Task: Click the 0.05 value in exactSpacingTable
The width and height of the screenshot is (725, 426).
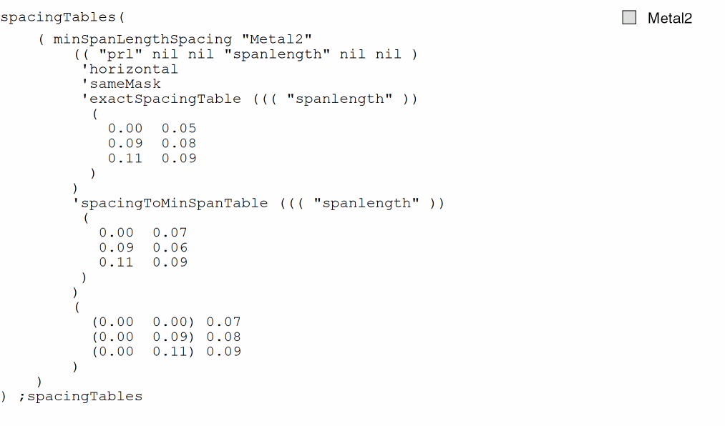Action: pyautogui.click(x=178, y=129)
